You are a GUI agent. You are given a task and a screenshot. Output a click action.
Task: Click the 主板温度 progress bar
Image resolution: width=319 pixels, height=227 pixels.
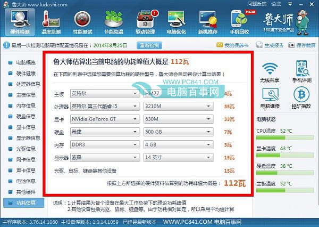click(285, 190)
